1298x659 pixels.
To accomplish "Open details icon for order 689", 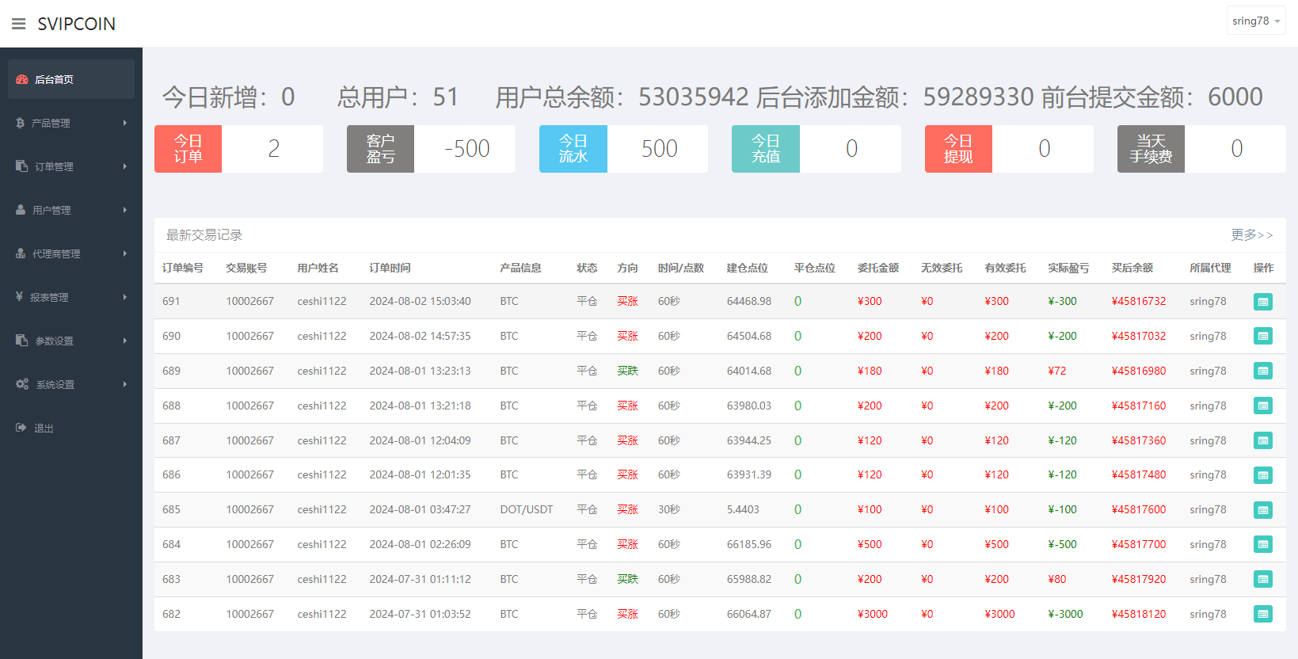I will pos(1262,371).
